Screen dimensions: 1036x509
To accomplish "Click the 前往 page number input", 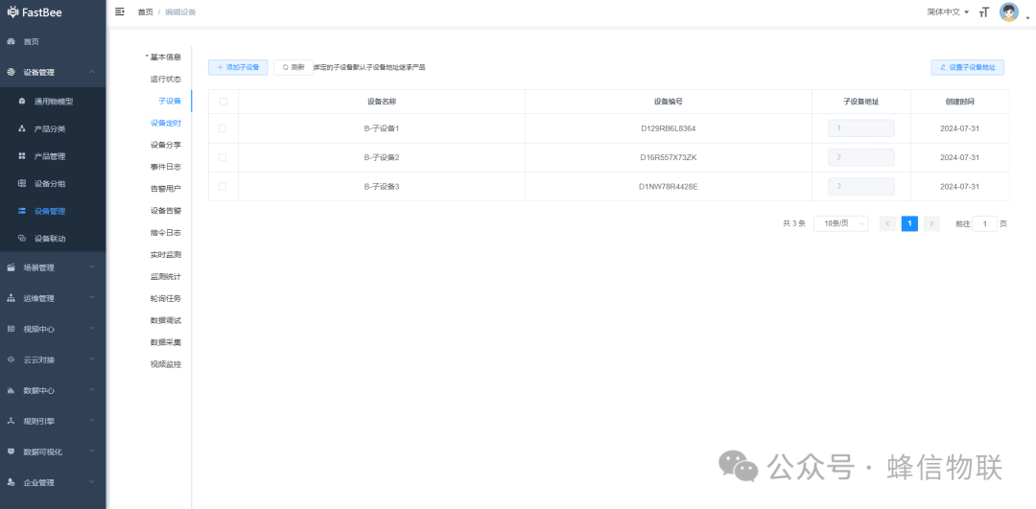I will click(x=984, y=223).
